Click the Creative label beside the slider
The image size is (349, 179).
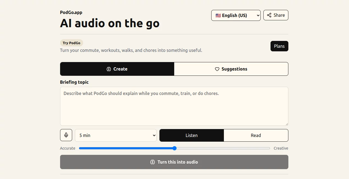pyautogui.click(x=281, y=148)
